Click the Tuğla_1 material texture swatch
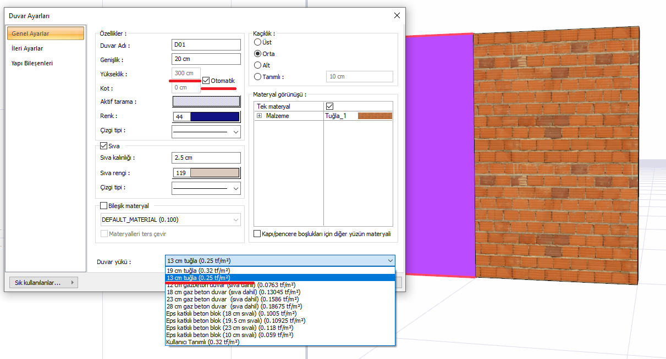The image size is (666, 359). coord(375,116)
